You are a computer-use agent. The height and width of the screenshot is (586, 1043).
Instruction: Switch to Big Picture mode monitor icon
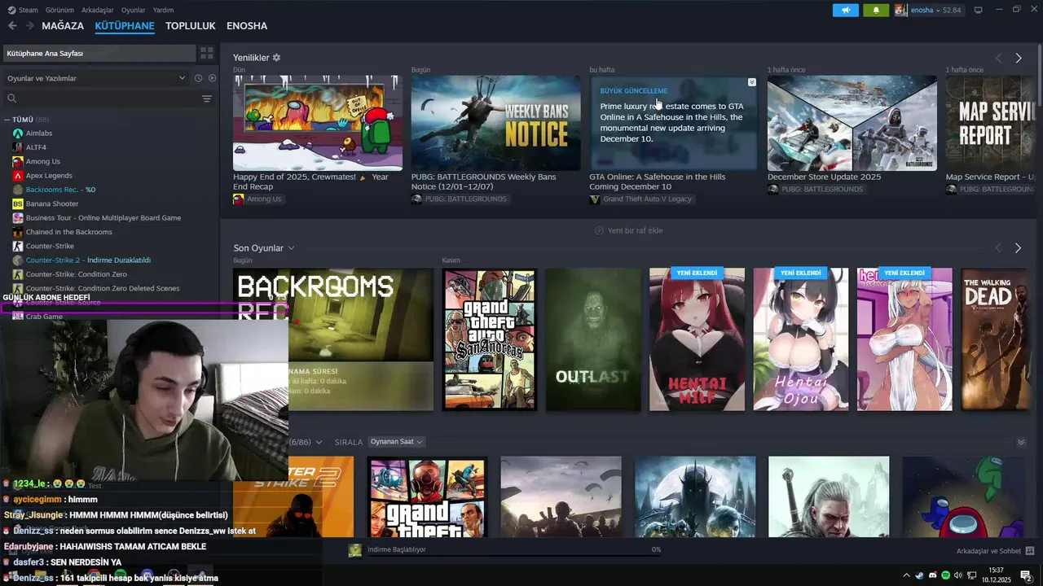979,10
